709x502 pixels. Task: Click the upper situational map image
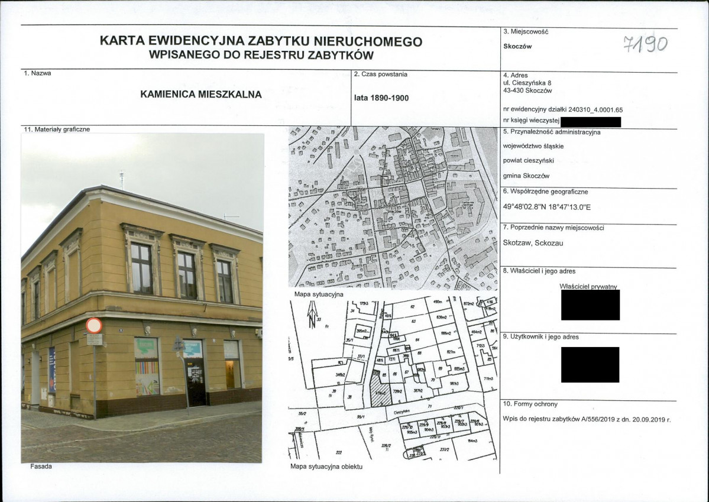tap(392, 208)
